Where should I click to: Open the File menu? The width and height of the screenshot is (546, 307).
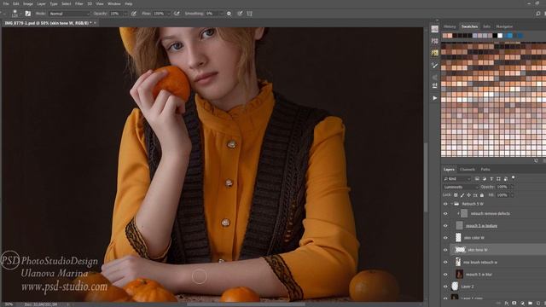point(6,3)
